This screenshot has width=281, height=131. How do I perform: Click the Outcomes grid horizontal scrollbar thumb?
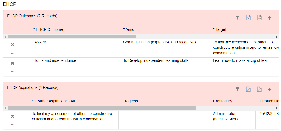pyautogui.click(x=72, y=37)
